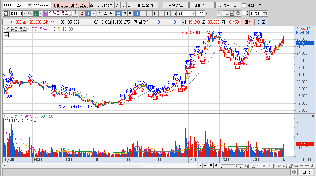Click the add indicator icon in top toolbar
This screenshot has width=316, height=176.
pos(219,13)
